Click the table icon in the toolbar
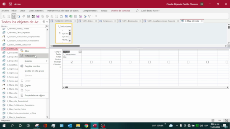Viewport: 230px width, 129px height. [28, 16]
